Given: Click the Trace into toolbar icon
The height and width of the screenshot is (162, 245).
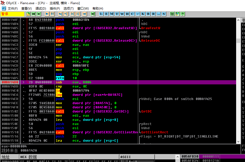Looking at the screenshot, I should [x=72, y=14].
